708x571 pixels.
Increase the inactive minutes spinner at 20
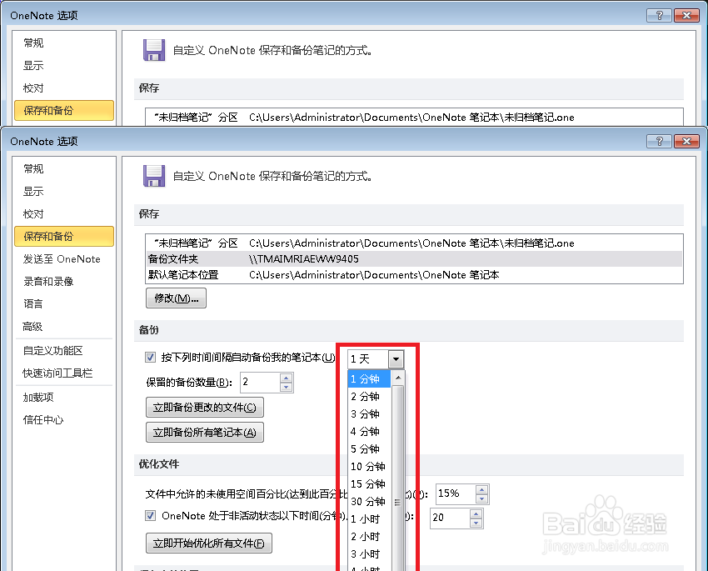476,513
